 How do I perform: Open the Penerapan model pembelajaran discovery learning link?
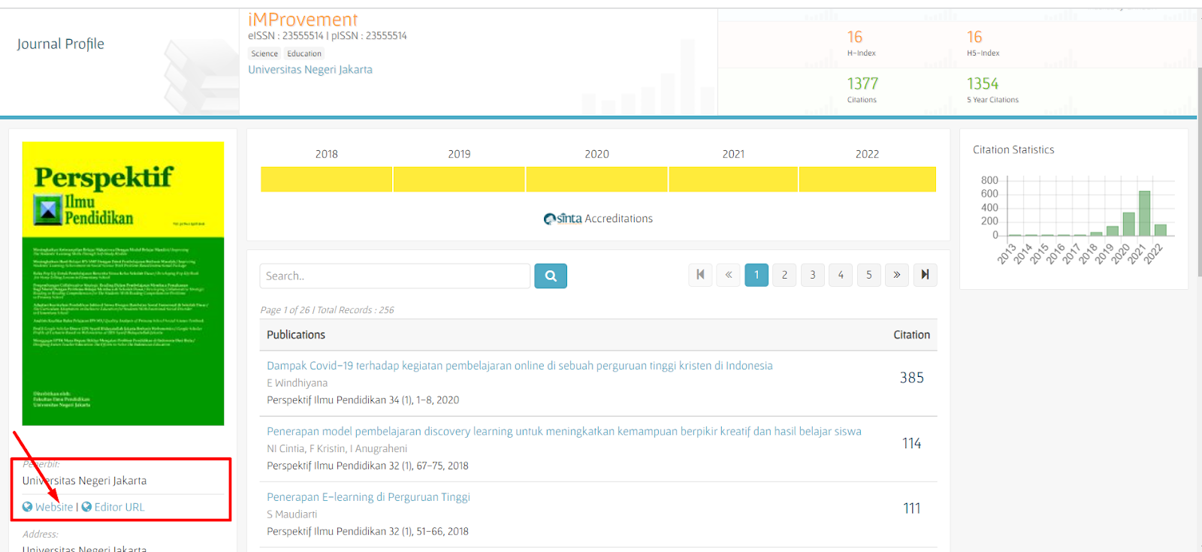(564, 431)
